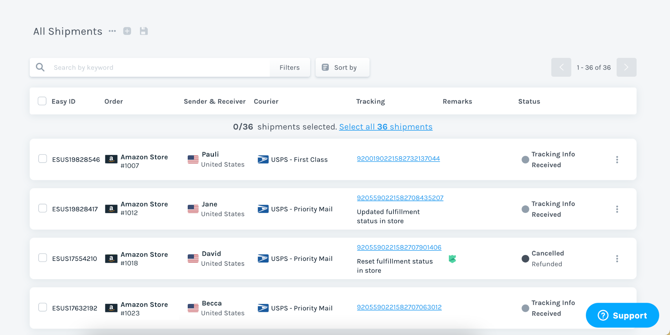Click the save view floppy disk icon
This screenshot has height=335, width=670.
tap(144, 31)
